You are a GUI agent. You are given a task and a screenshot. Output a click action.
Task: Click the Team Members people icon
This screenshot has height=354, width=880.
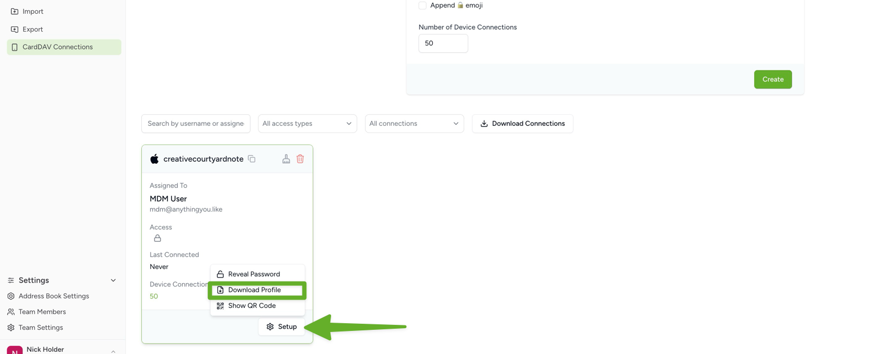[11, 312]
